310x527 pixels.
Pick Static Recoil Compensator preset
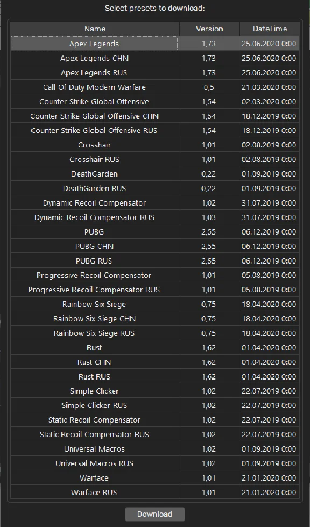tap(155, 420)
